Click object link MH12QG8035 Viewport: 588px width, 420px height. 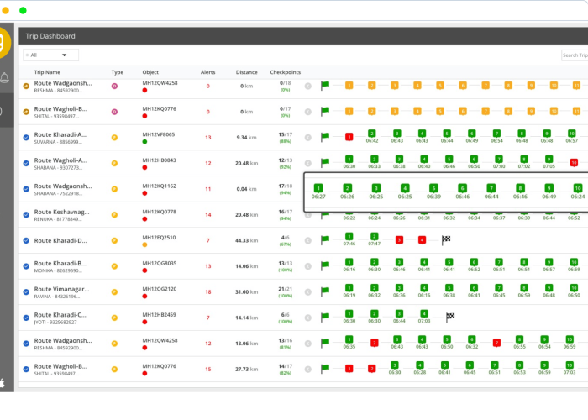(160, 263)
